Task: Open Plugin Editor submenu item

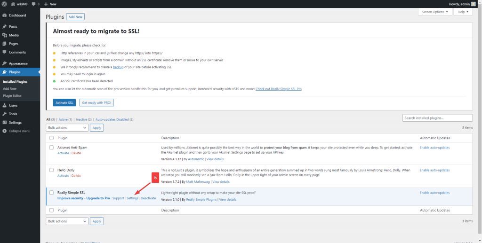Action: [12, 95]
